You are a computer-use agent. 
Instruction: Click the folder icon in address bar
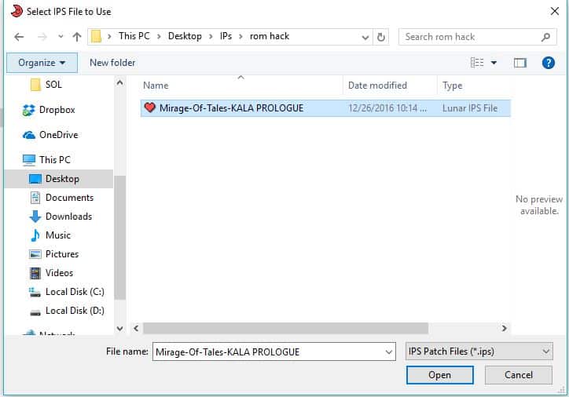(x=96, y=36)
